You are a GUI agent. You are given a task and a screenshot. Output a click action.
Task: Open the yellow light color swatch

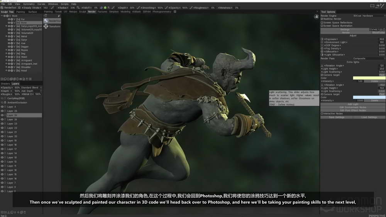pos(369,78)
